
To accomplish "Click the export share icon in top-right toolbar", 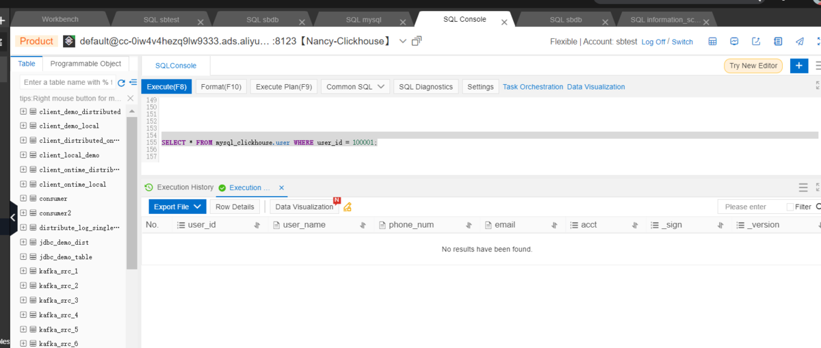I will point(756,42).
